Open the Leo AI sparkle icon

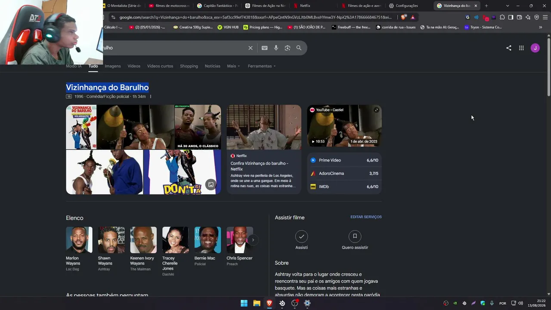[528, 17]
